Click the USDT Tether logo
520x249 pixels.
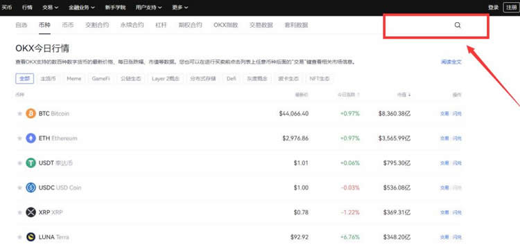(31, 163)
